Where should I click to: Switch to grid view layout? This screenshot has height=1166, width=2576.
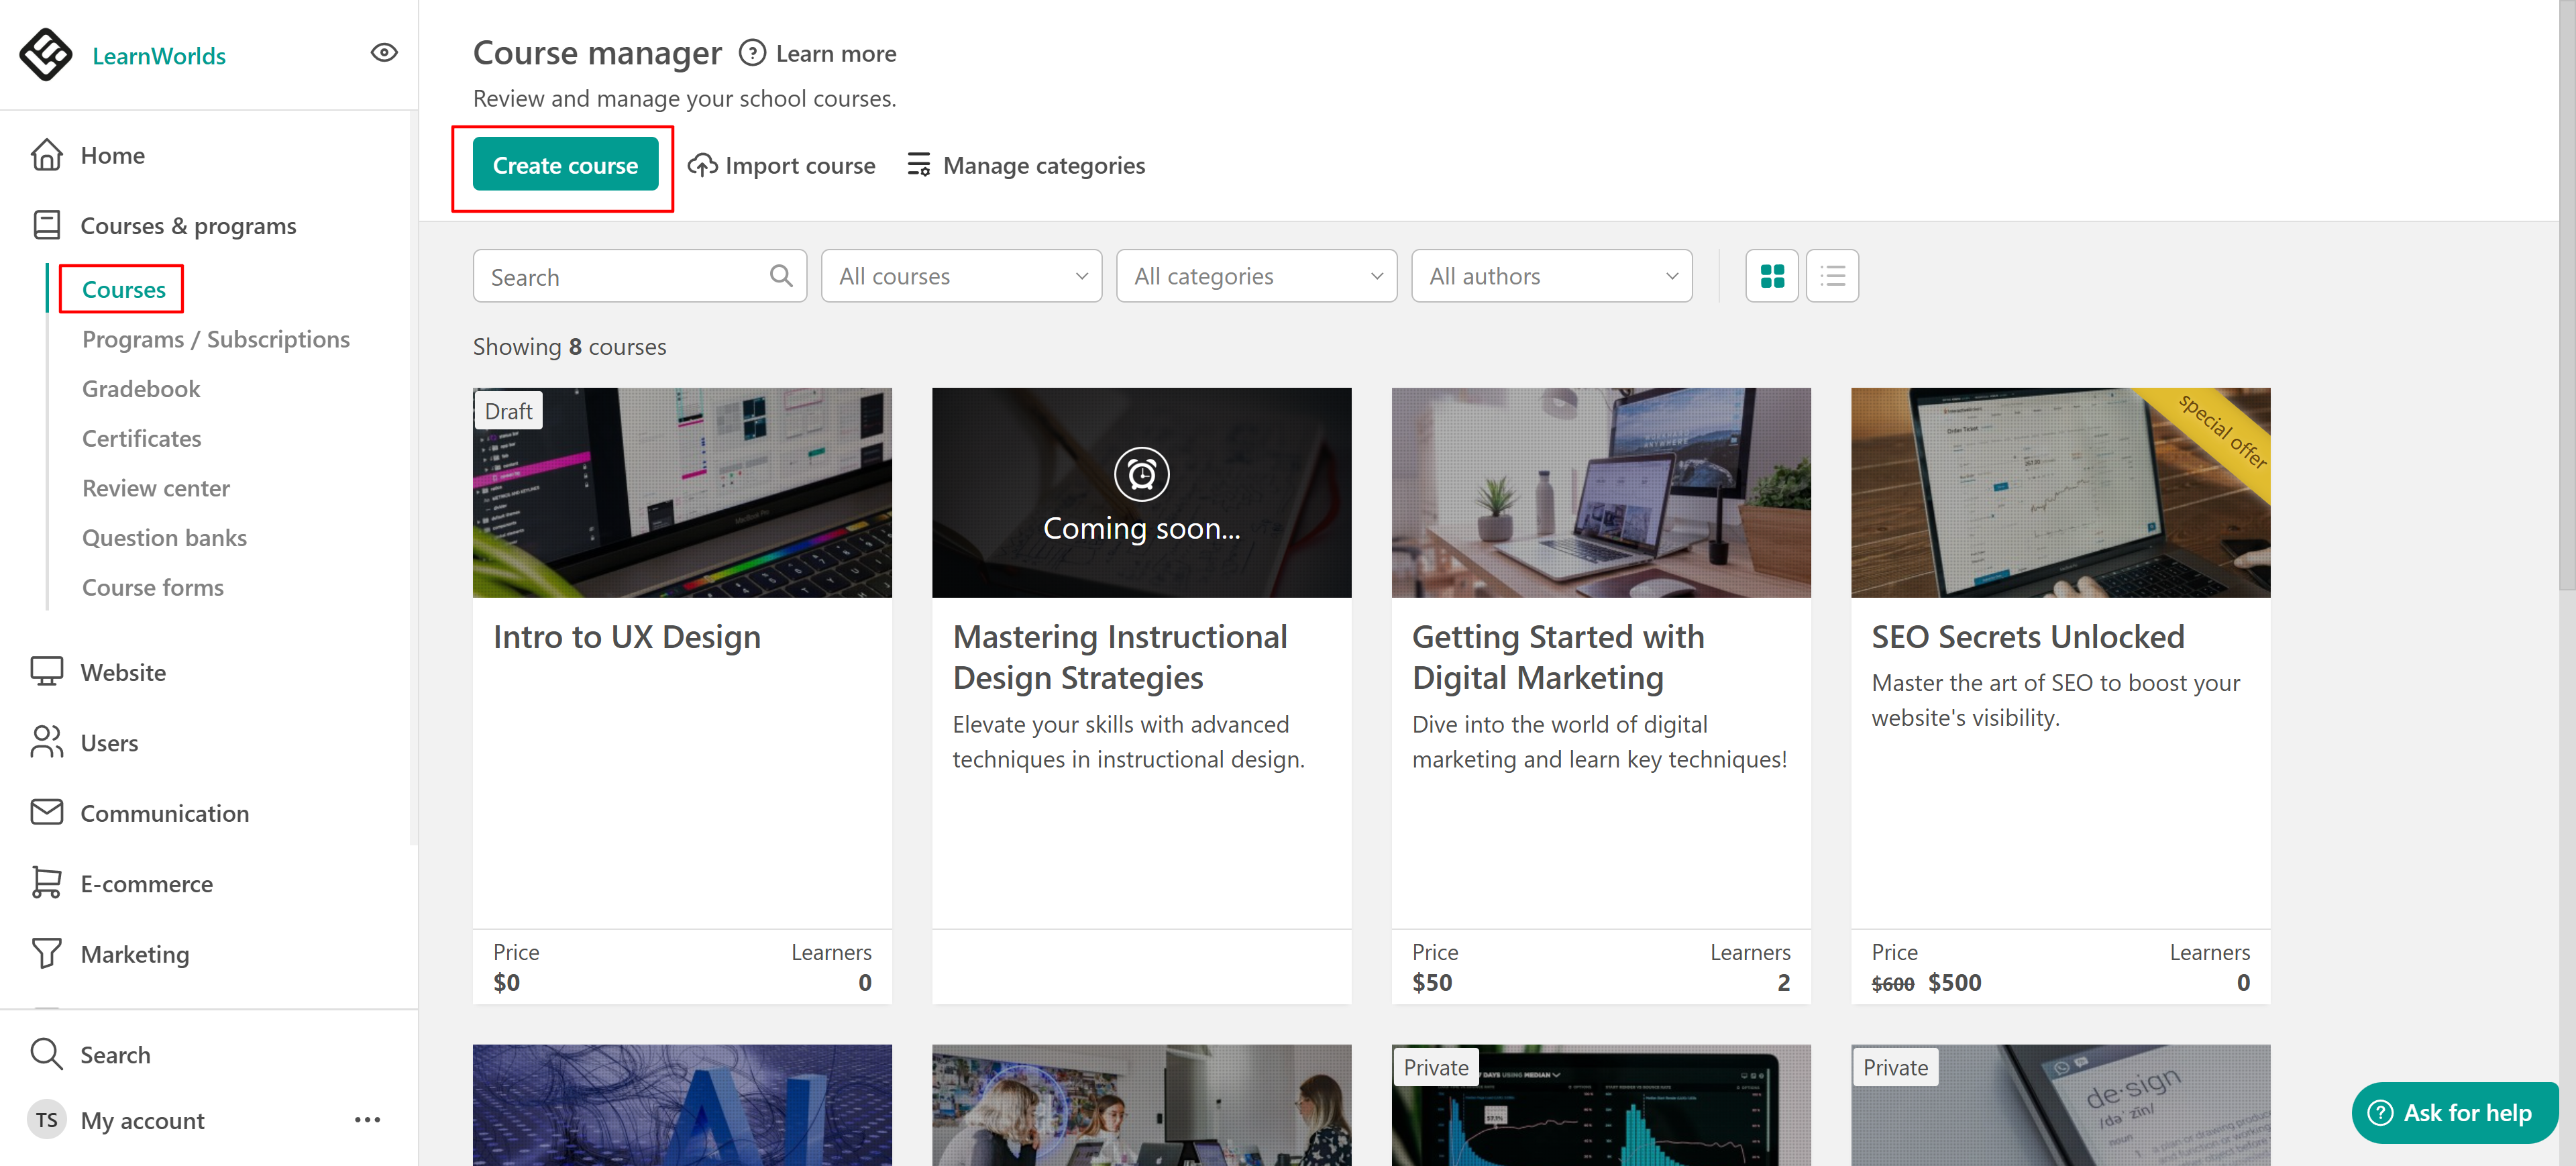coord(1771,276)
